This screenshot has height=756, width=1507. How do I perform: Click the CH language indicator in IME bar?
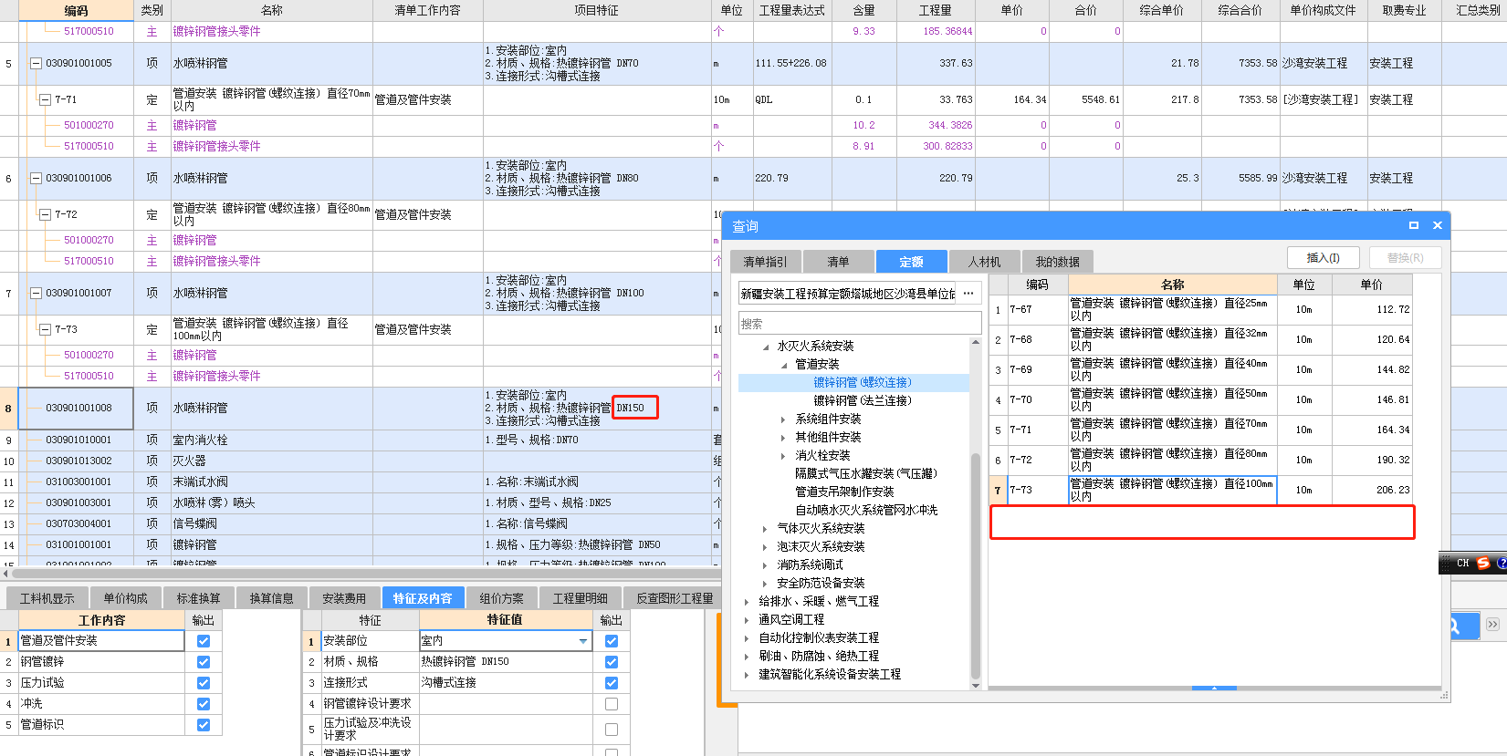click(1463, 564)
